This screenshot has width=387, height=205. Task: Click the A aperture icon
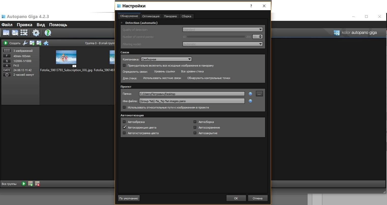pos(7,66)
